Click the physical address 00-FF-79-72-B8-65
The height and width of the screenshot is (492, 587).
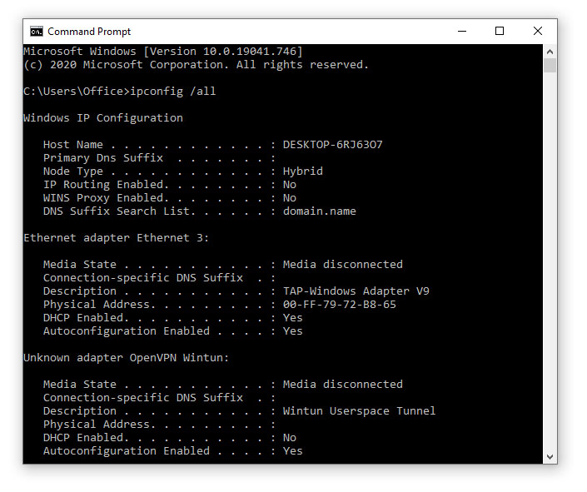(339, 305)
